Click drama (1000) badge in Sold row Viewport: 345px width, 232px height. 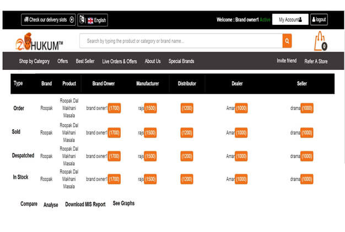[x=307, y=132]
